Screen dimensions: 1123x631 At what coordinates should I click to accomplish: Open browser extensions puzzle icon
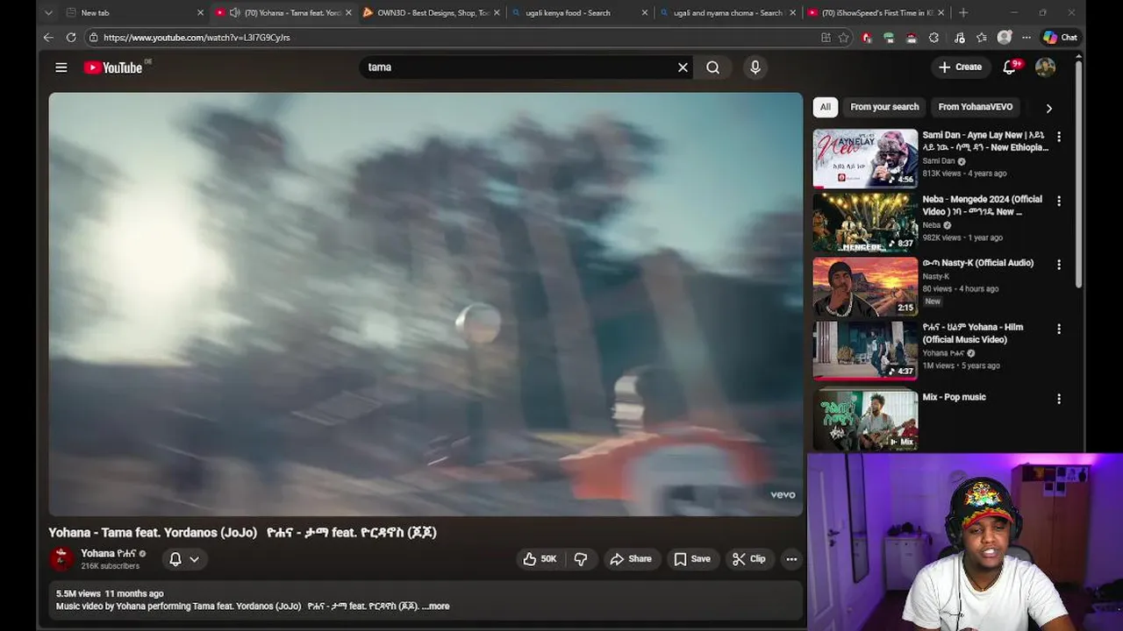pos(933,38)
